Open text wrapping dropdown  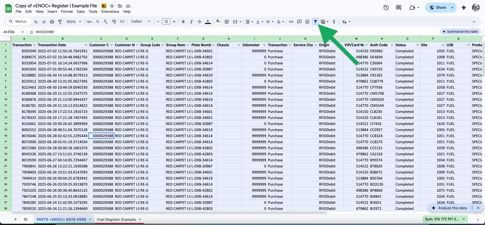coord(270,22)
